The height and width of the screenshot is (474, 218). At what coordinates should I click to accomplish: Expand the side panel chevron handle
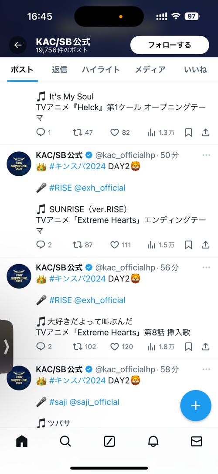(x=7, y=346)
